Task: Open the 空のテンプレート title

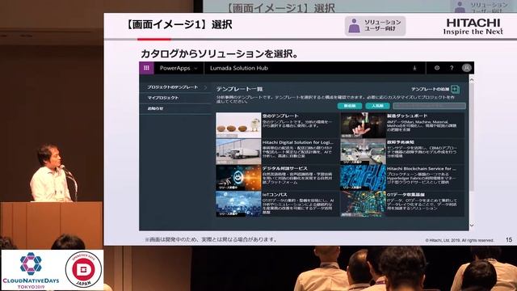Action: point(280,116)
